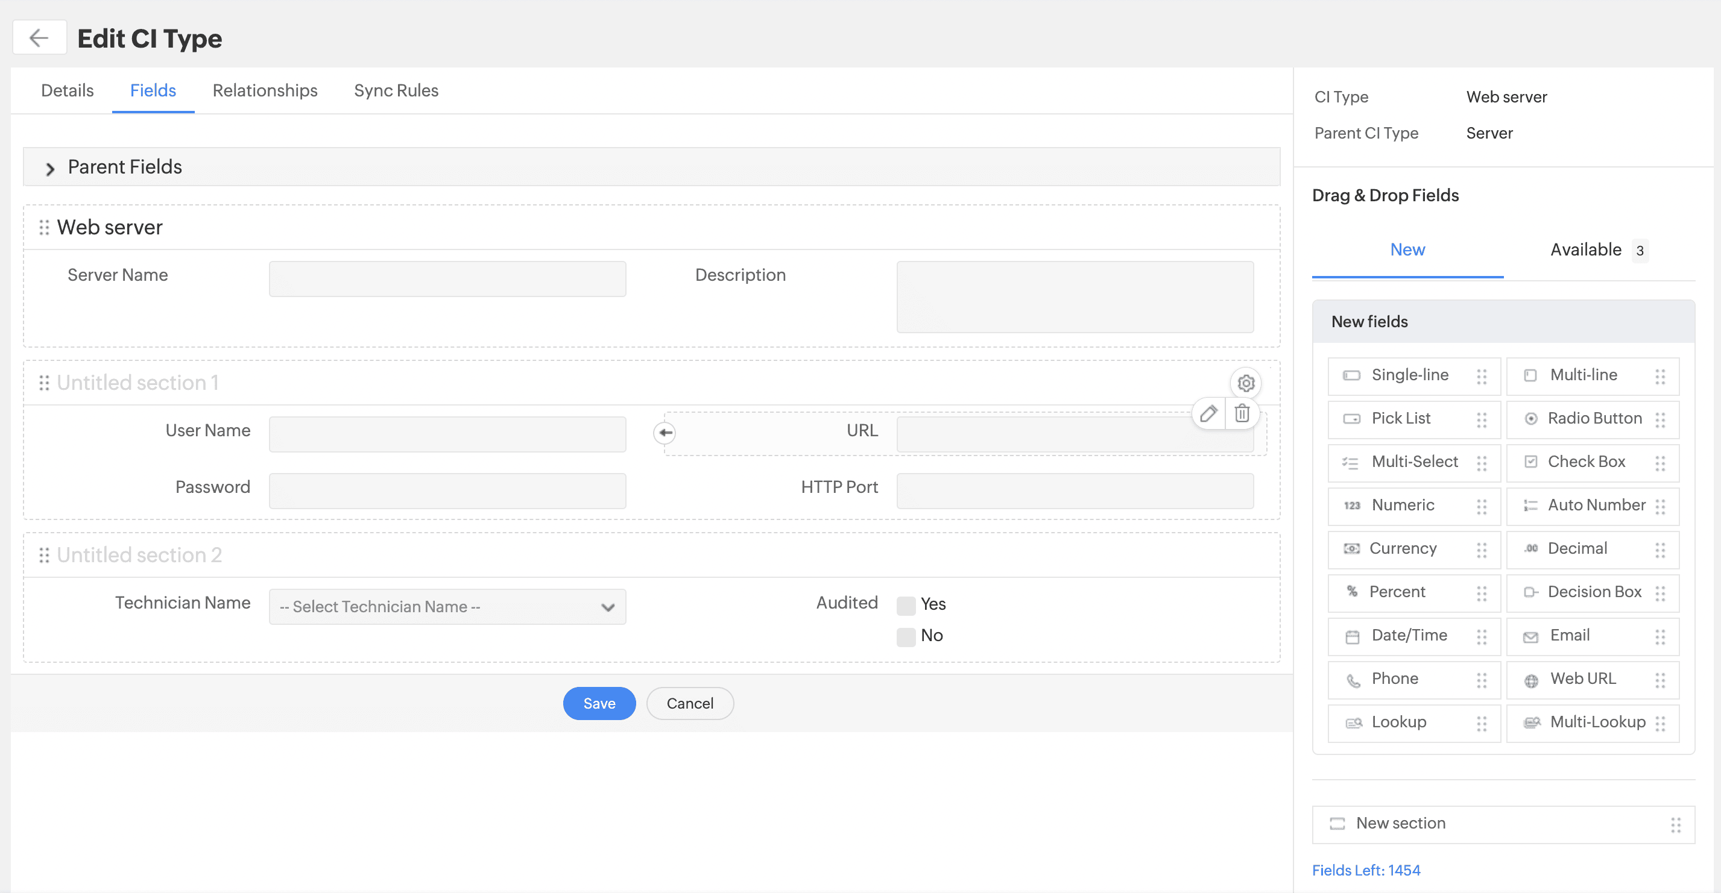Click the Web URL globe icon

1530,680
